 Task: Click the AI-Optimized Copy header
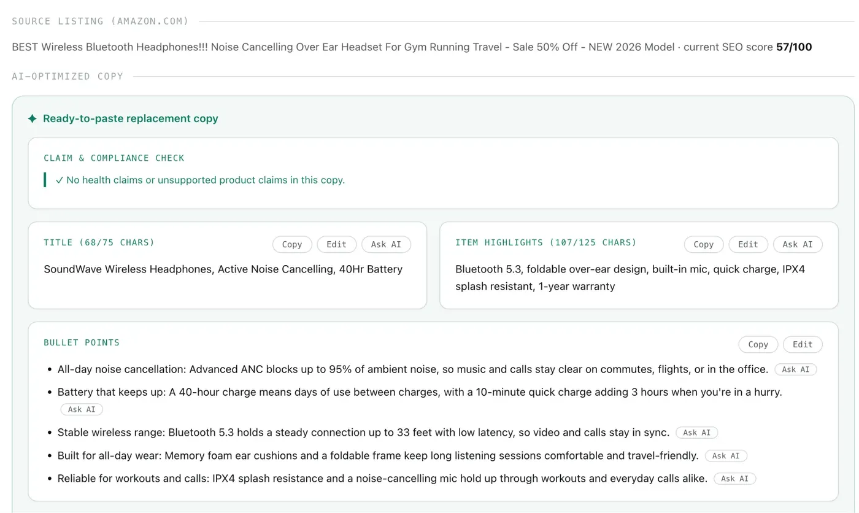[x=67, y=76]
